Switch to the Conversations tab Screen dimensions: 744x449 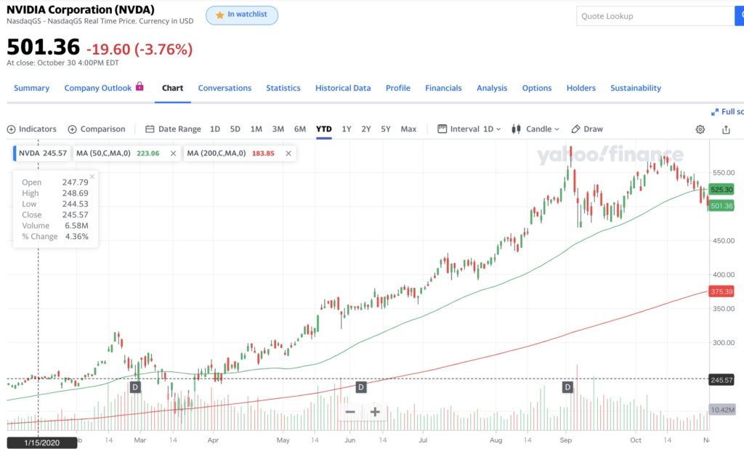tap(225, 88)
